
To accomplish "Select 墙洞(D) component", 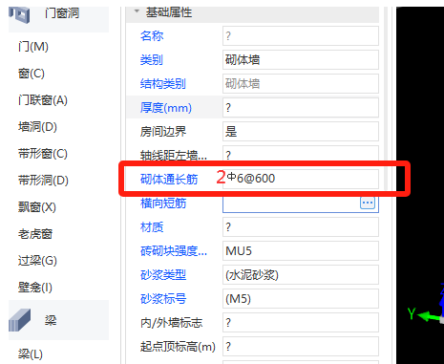I will tap(37, 127).
